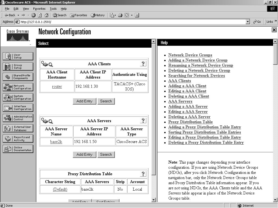Open the Network Configuration navigation button
This screenshot has width=278, height=208.
(18, 87)
